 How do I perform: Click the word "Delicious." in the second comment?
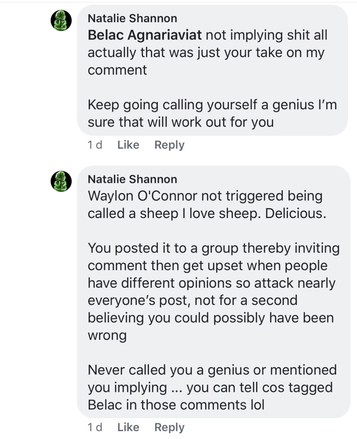(296, 214)
